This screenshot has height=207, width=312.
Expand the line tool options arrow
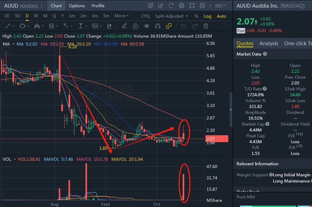click(x=13, y=26)
